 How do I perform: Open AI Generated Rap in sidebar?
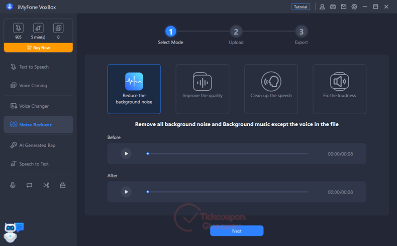click(x=38, y=145)
